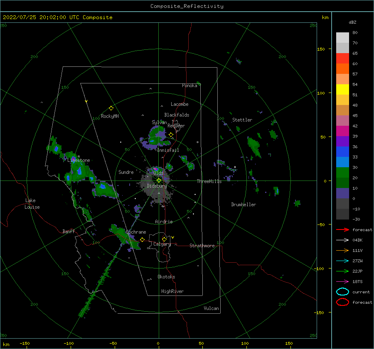The image size is (374, 349).
Task: Click the Lake Louise label
Action: coord(32,204)
